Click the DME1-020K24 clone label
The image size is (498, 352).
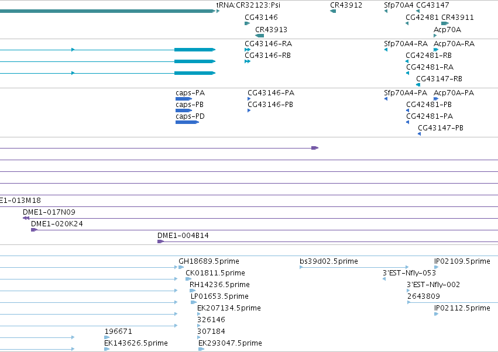coord(57,224)
